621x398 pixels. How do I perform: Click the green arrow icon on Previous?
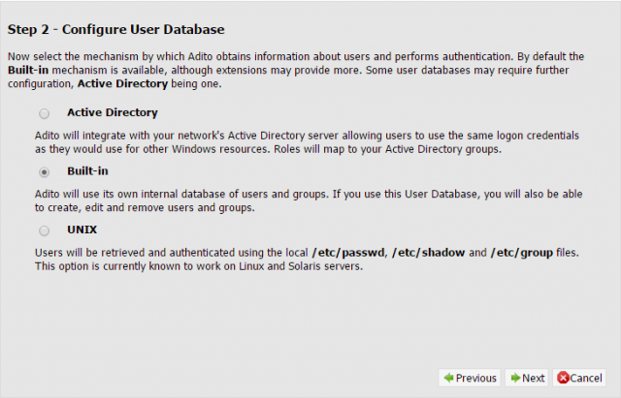(x=448, y=378)
